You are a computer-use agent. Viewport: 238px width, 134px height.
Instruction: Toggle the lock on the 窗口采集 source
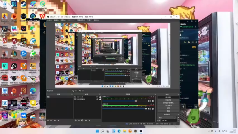(x=100, y=97)
